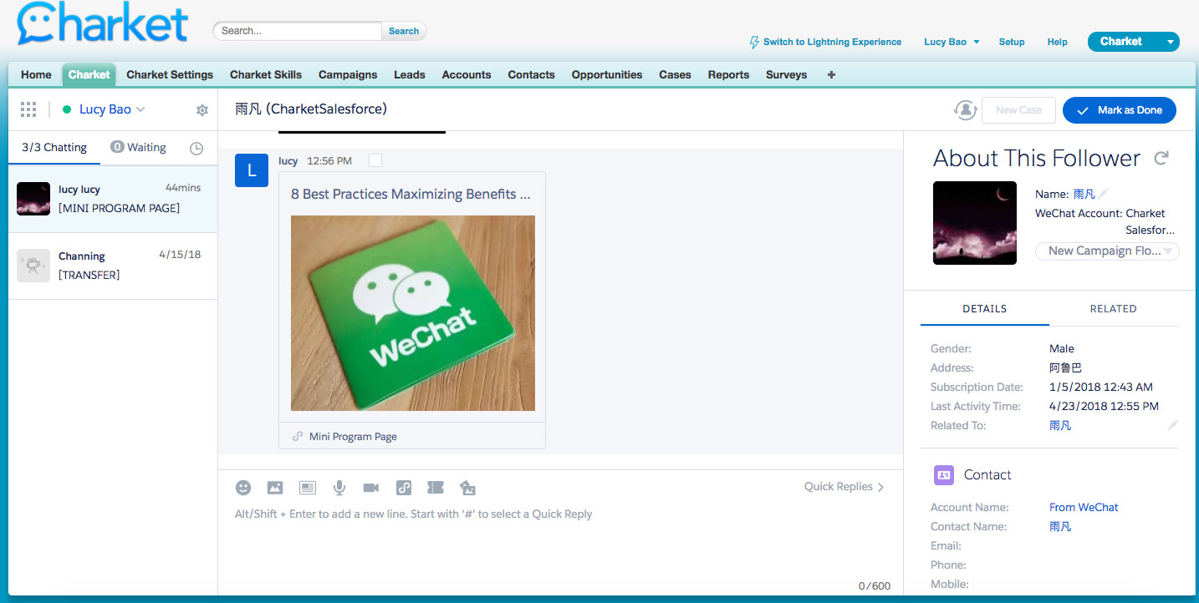Open the emoji picker in chat toolbar

pos(242,488)
